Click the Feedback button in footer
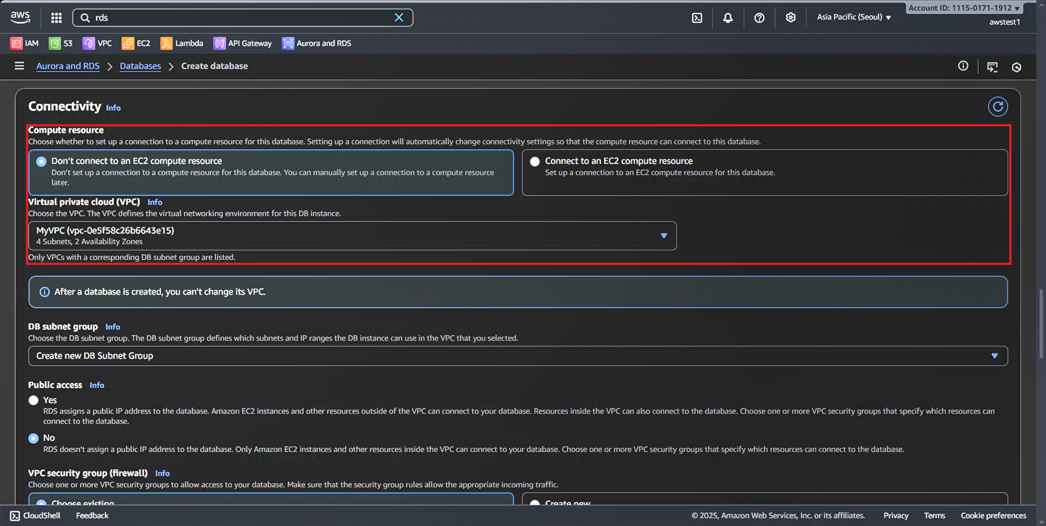This screenshot has width=1046, height=526. (x=92, y=515)
